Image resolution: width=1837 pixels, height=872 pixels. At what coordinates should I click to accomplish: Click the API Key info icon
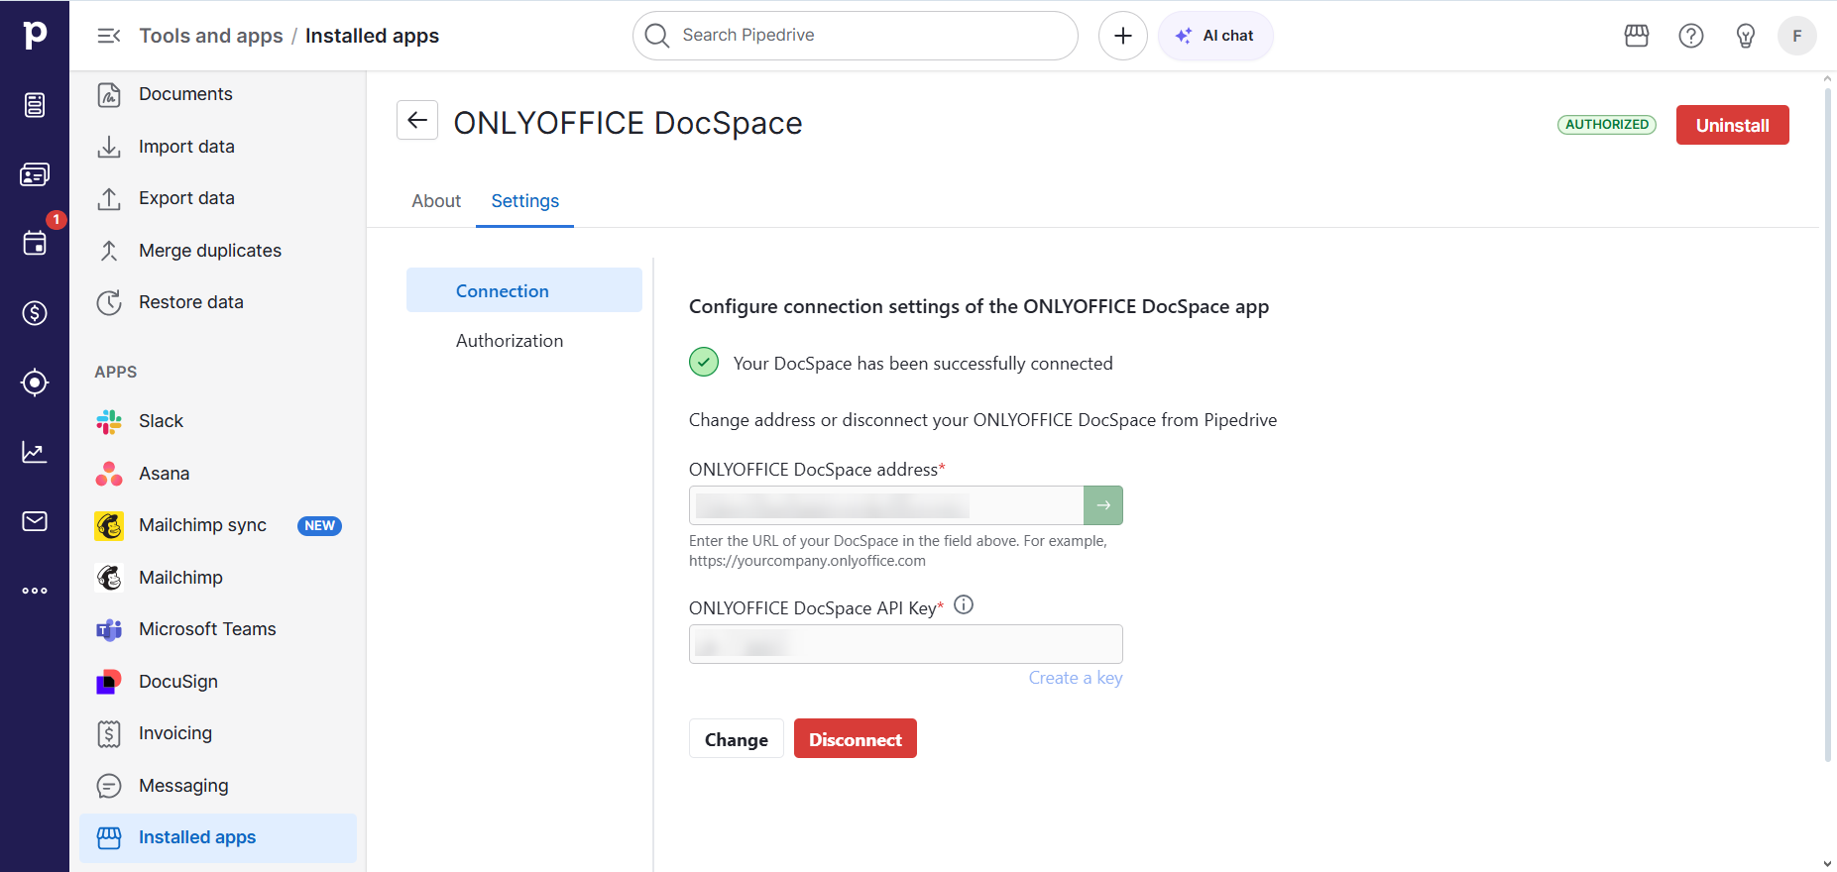point(964,604)
